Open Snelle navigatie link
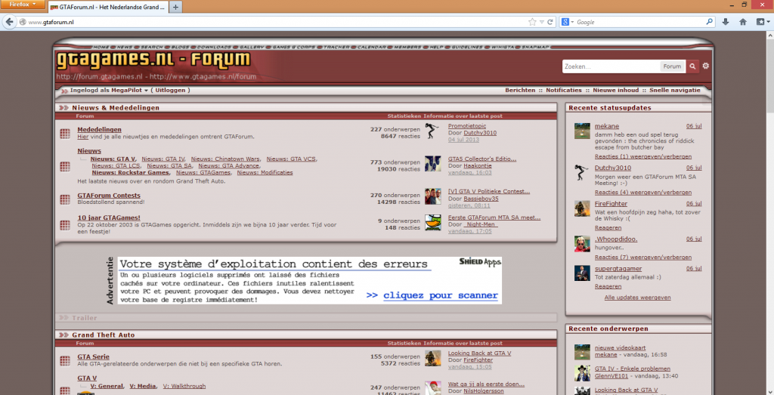 point(675,90)
